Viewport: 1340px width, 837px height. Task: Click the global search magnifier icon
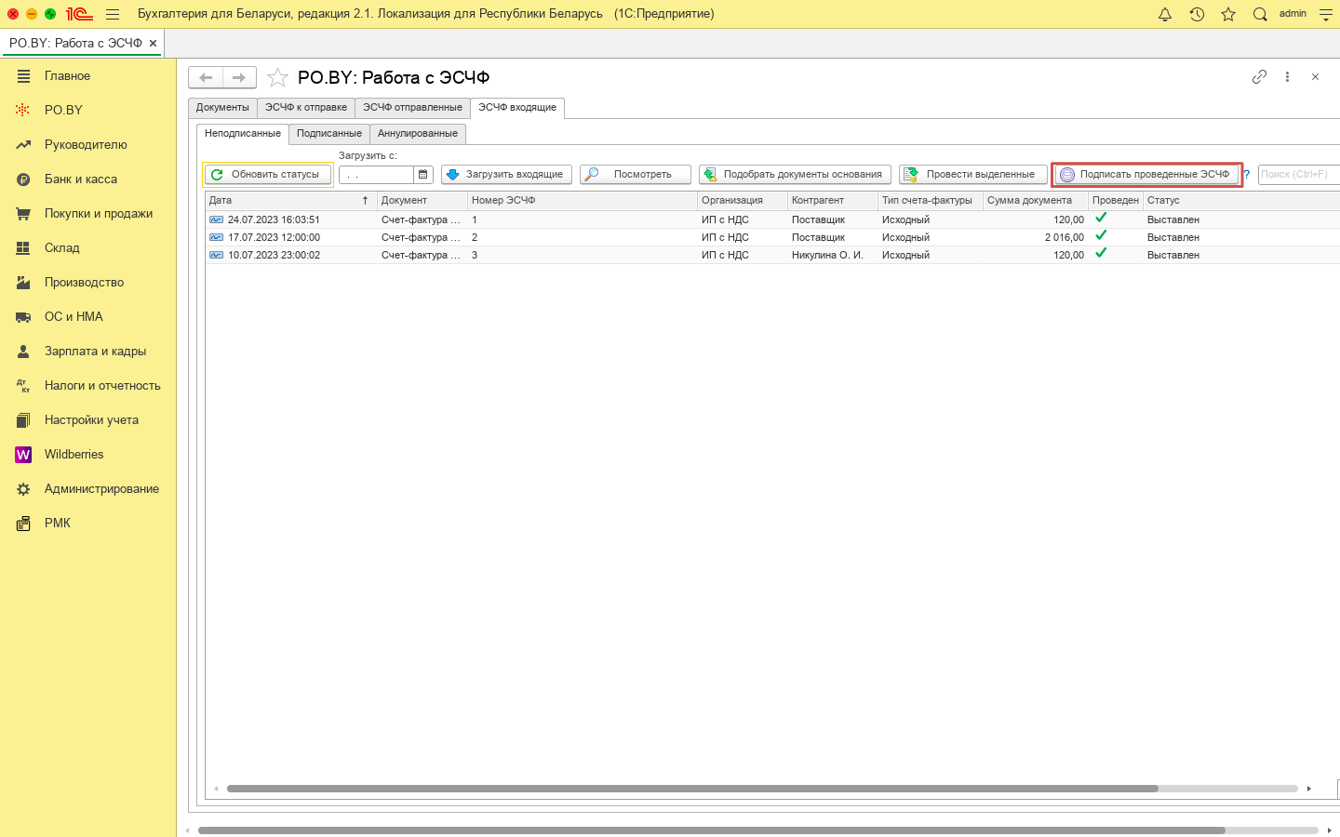1260,14
